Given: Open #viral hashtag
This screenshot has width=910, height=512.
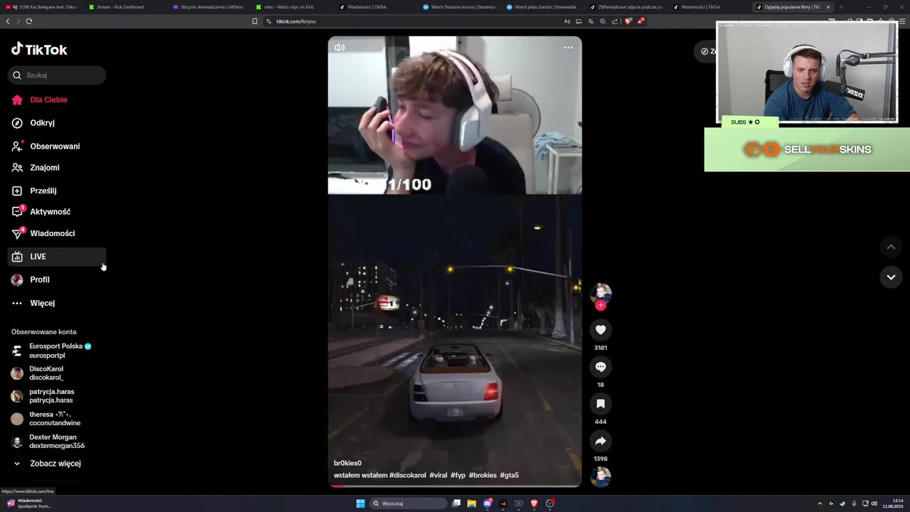Looking at the screenshot, I should [x=438, y=475].
